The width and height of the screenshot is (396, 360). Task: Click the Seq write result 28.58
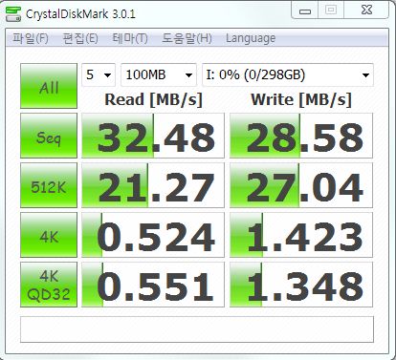pyautogui.click(x=301, y=136)
